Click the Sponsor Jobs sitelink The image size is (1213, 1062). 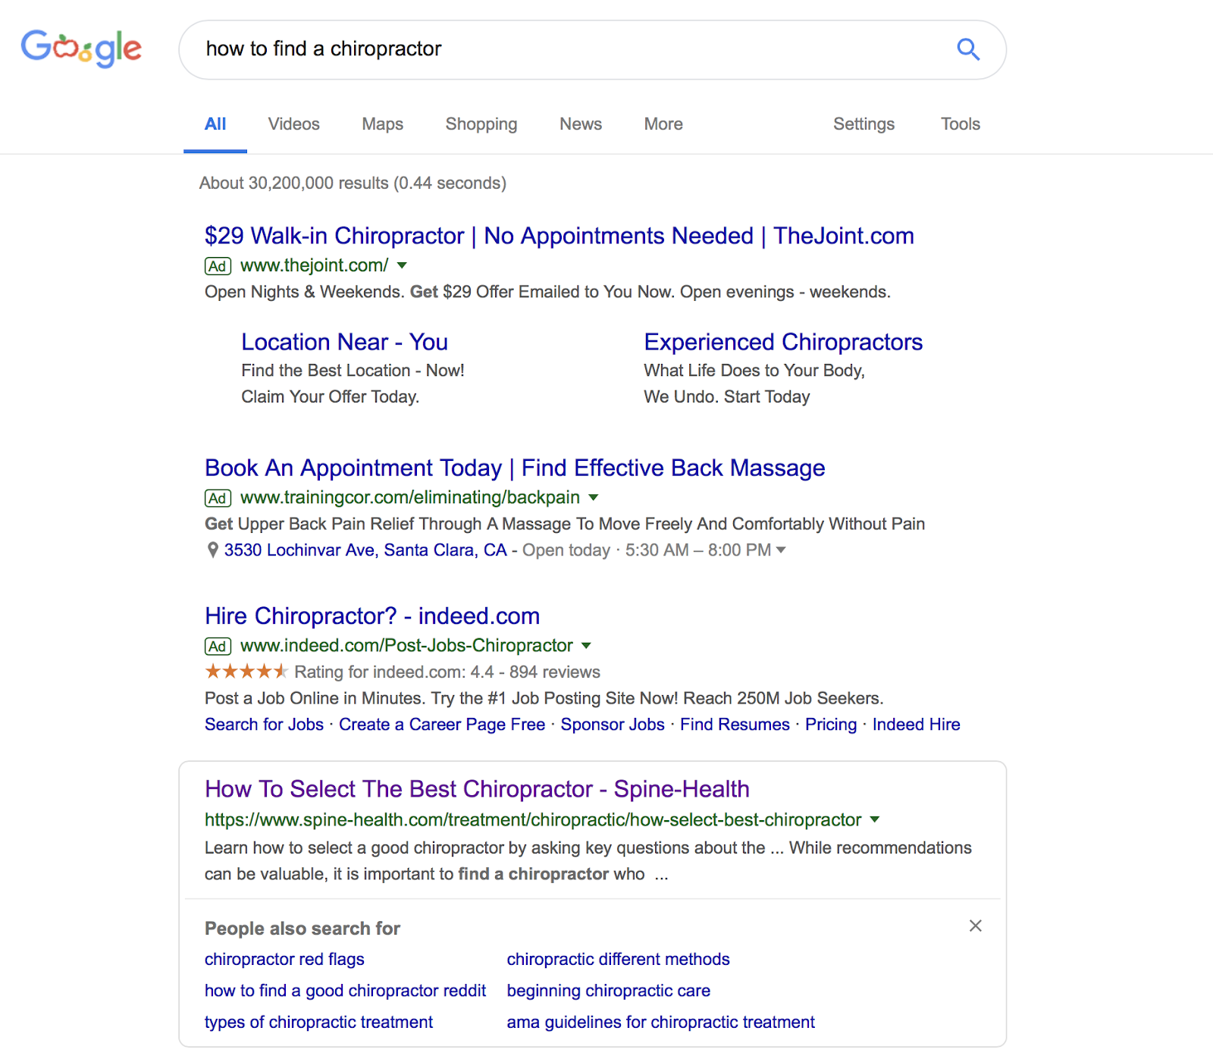tap(613, 725)
